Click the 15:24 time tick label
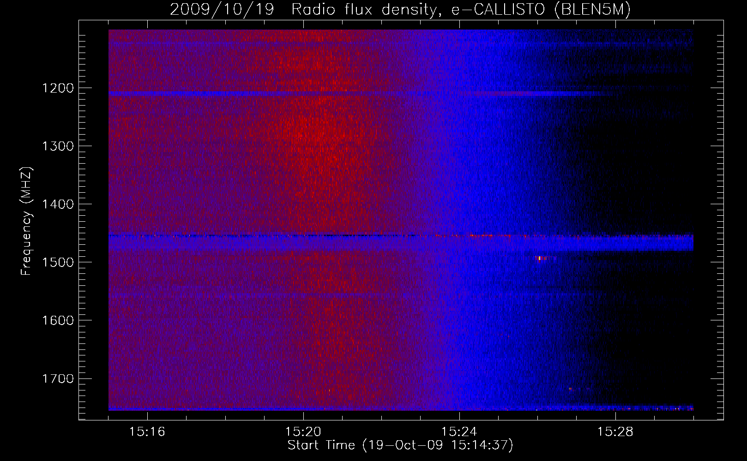The image size is (747, 461). pos(459,431)
